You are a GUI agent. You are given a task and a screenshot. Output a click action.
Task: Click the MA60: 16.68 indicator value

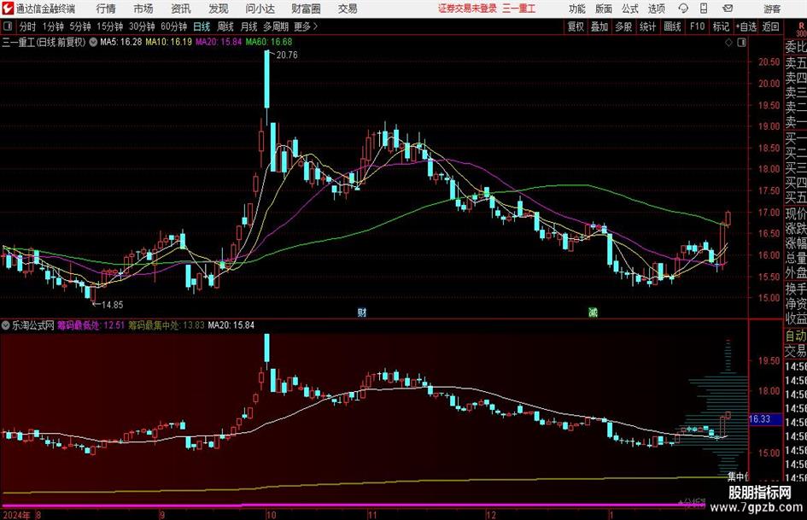point(269,42)
